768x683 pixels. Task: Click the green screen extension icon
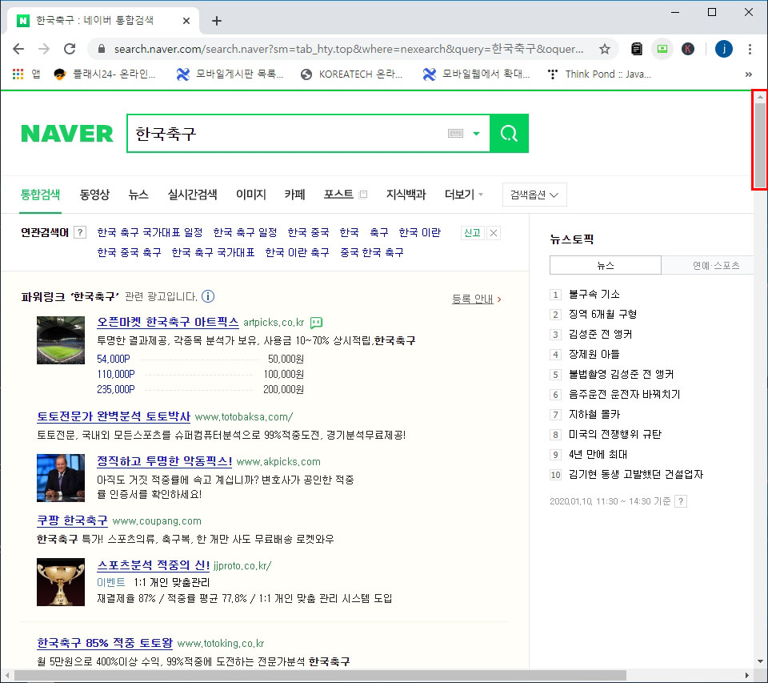point(662,49)
